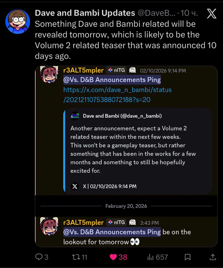Open the @DaveB... handle link
The width and height of the screenshot is (223, 268).
coord(156,13)
